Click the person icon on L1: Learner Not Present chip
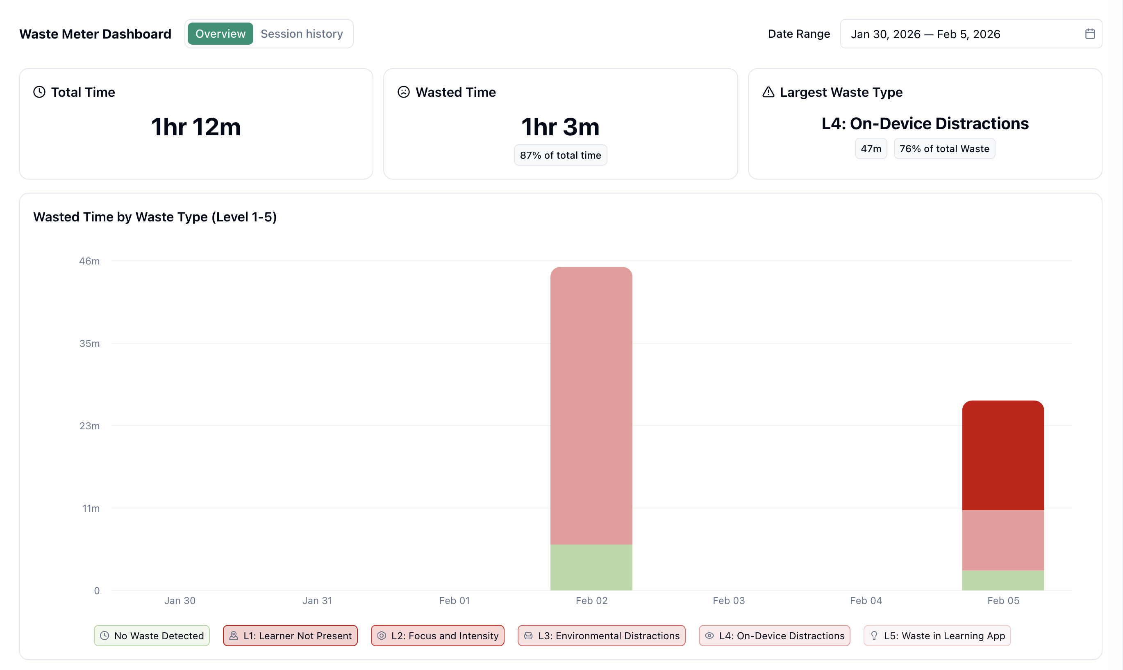 (234, 635)
